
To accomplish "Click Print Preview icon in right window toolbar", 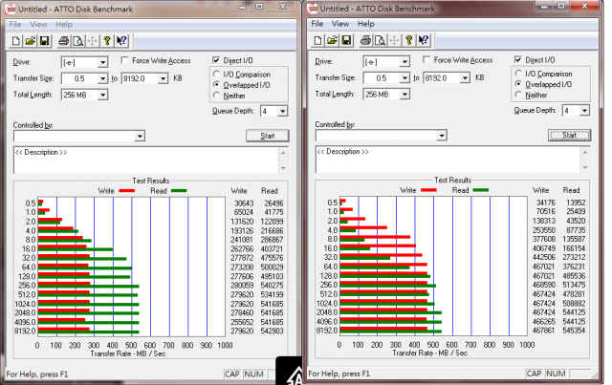I will click(x=380, y=40).
